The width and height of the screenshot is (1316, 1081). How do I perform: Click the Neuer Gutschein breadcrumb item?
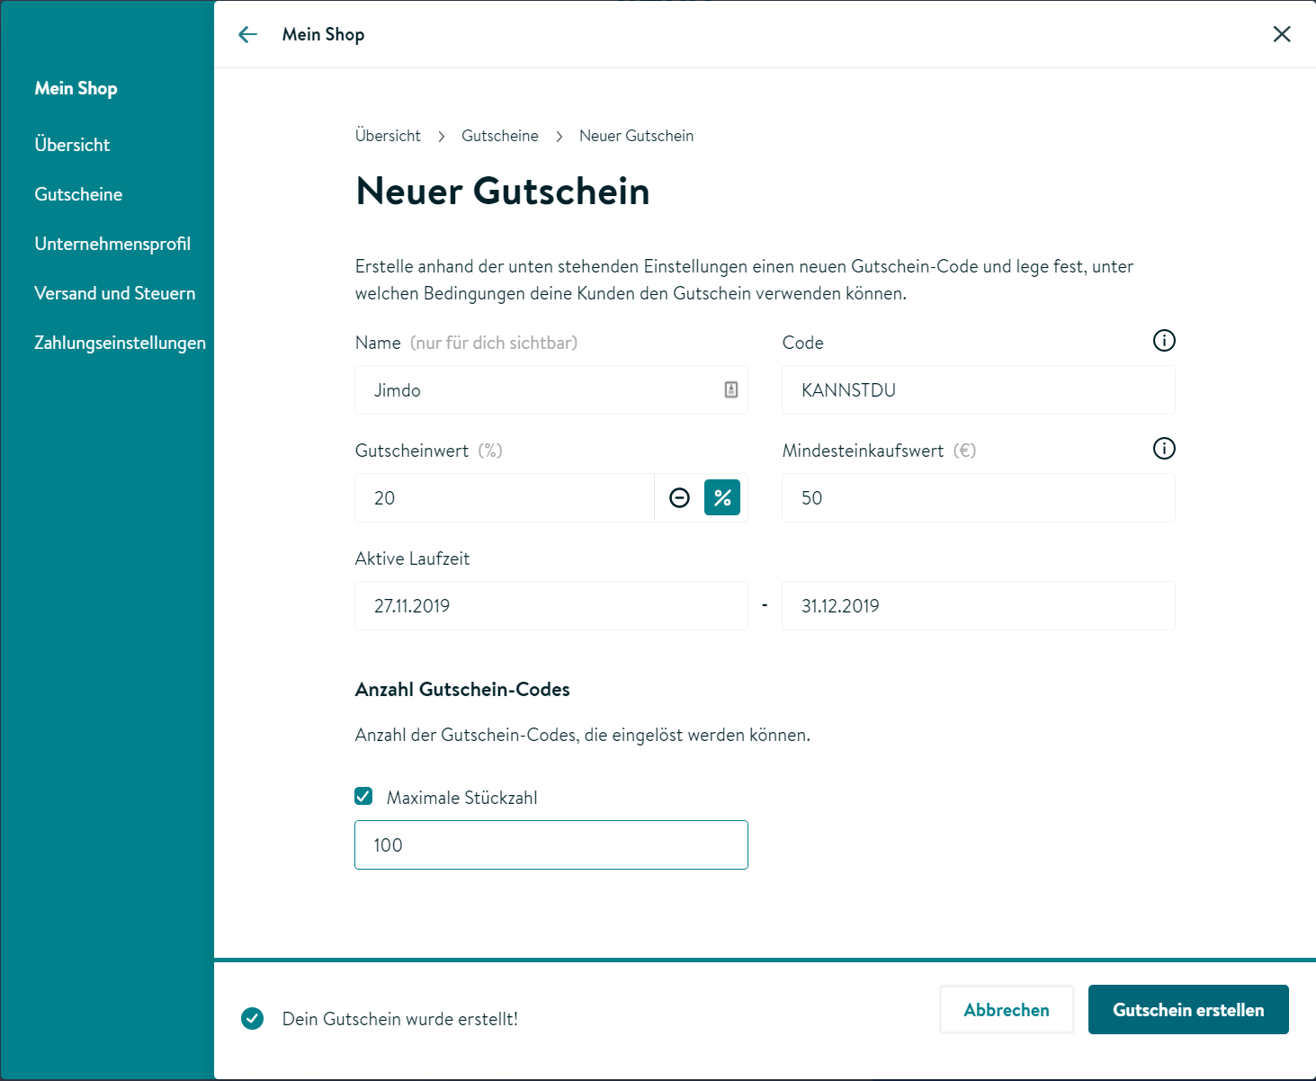(x=636, y=136)
